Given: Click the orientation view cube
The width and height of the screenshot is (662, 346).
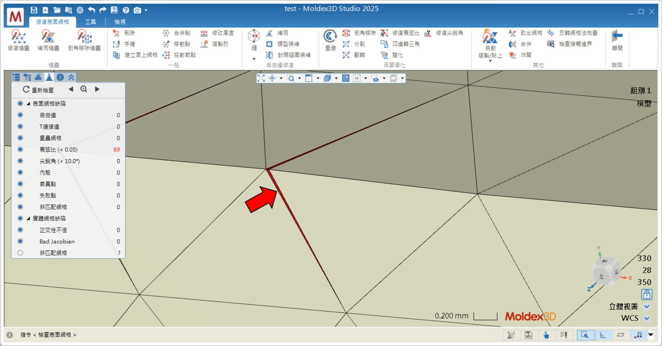Looking at the screenshot, I should tap(606, 272).
